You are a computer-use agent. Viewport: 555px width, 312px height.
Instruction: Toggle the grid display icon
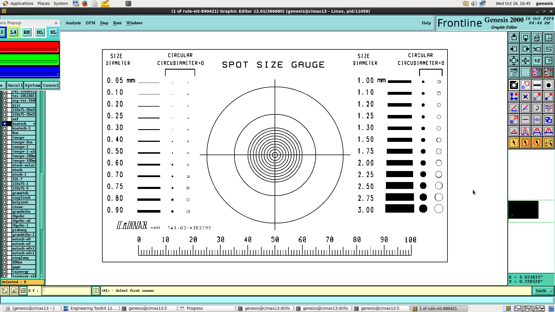point(526,72)
